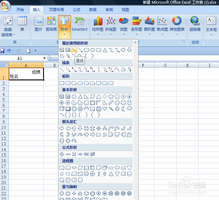Image resolution: width=219 pixels, height=200 pixels.
Task: Select the flowchart diamond decision shape
Action: [x=74, y=168]
